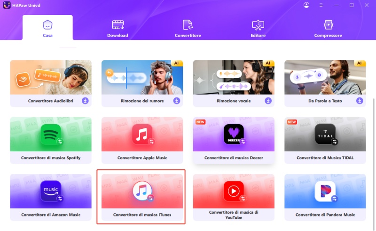The width and height of the screenshot is (376, 231).
Task: Open the Convertitore Audiolibri thumbnail image
Action: point(51,77)
